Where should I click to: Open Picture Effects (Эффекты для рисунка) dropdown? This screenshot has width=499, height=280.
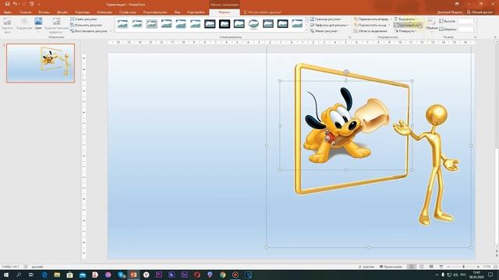(x=329, y=25)
